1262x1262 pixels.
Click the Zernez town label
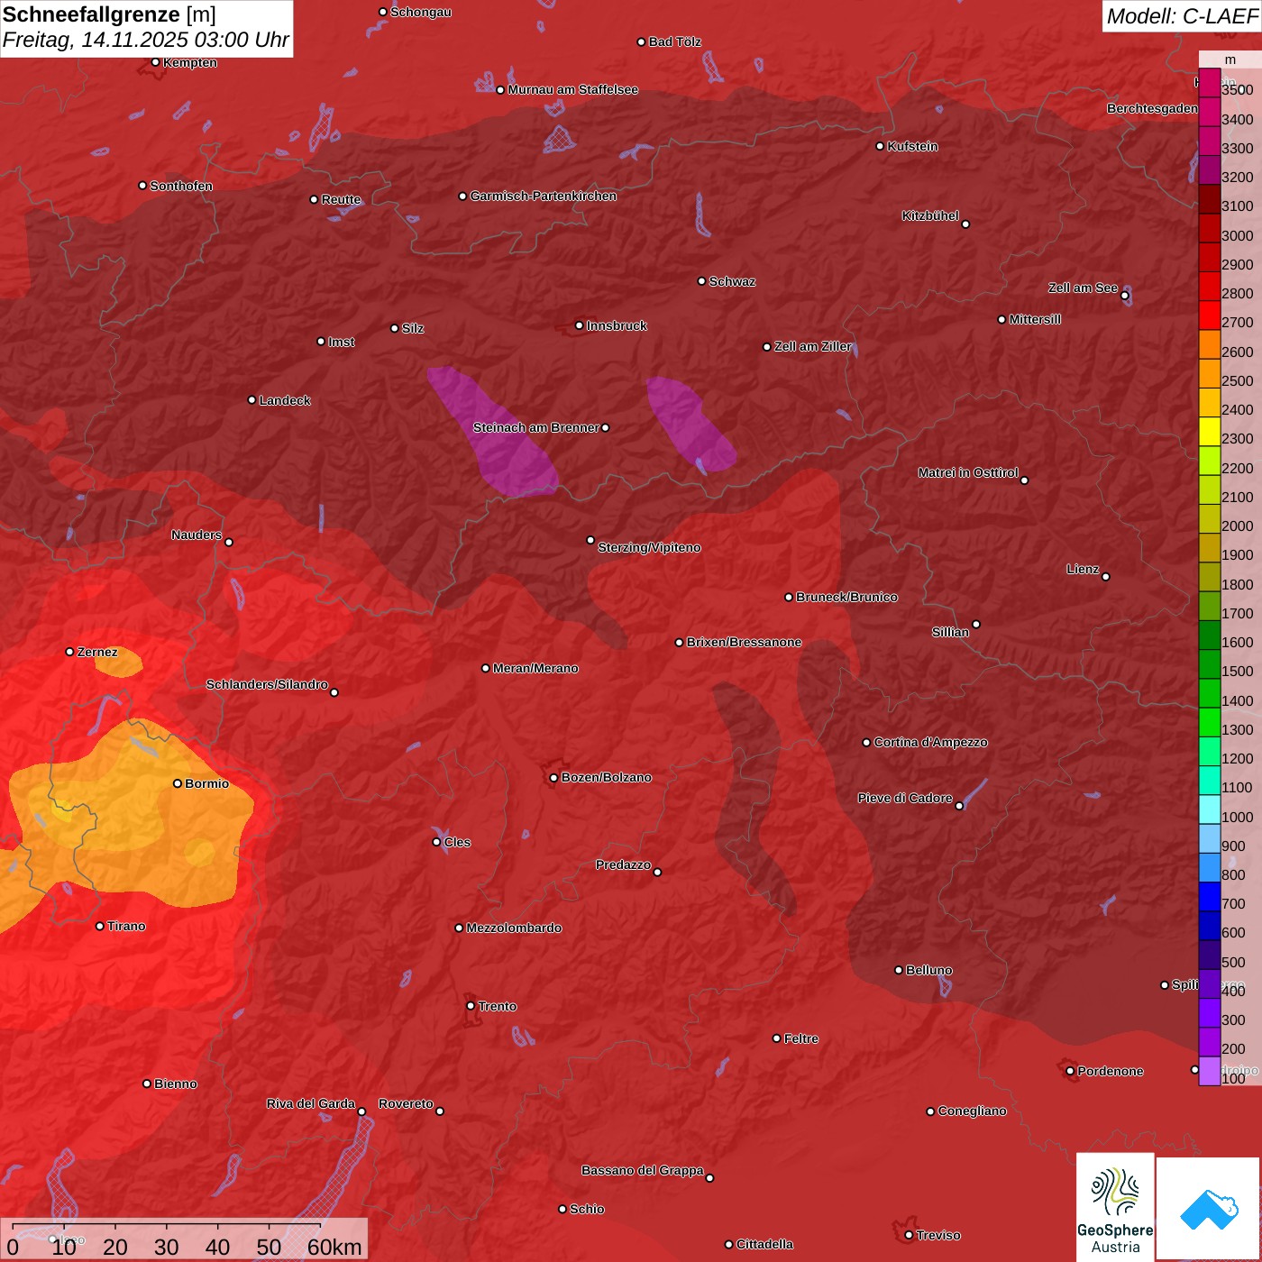[x=97, y=652]
